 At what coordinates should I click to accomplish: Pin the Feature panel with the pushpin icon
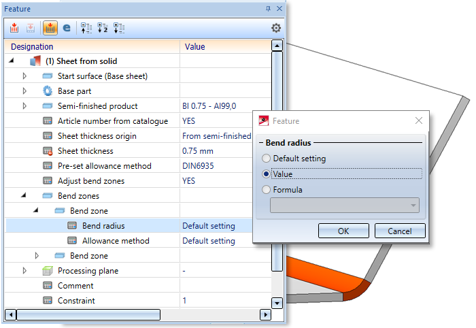click(x=268, y=9)
